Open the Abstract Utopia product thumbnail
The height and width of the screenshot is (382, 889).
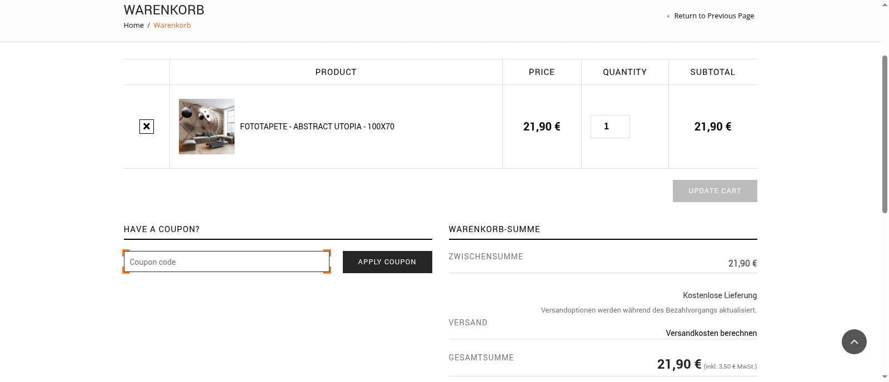[x=207, y=127]
